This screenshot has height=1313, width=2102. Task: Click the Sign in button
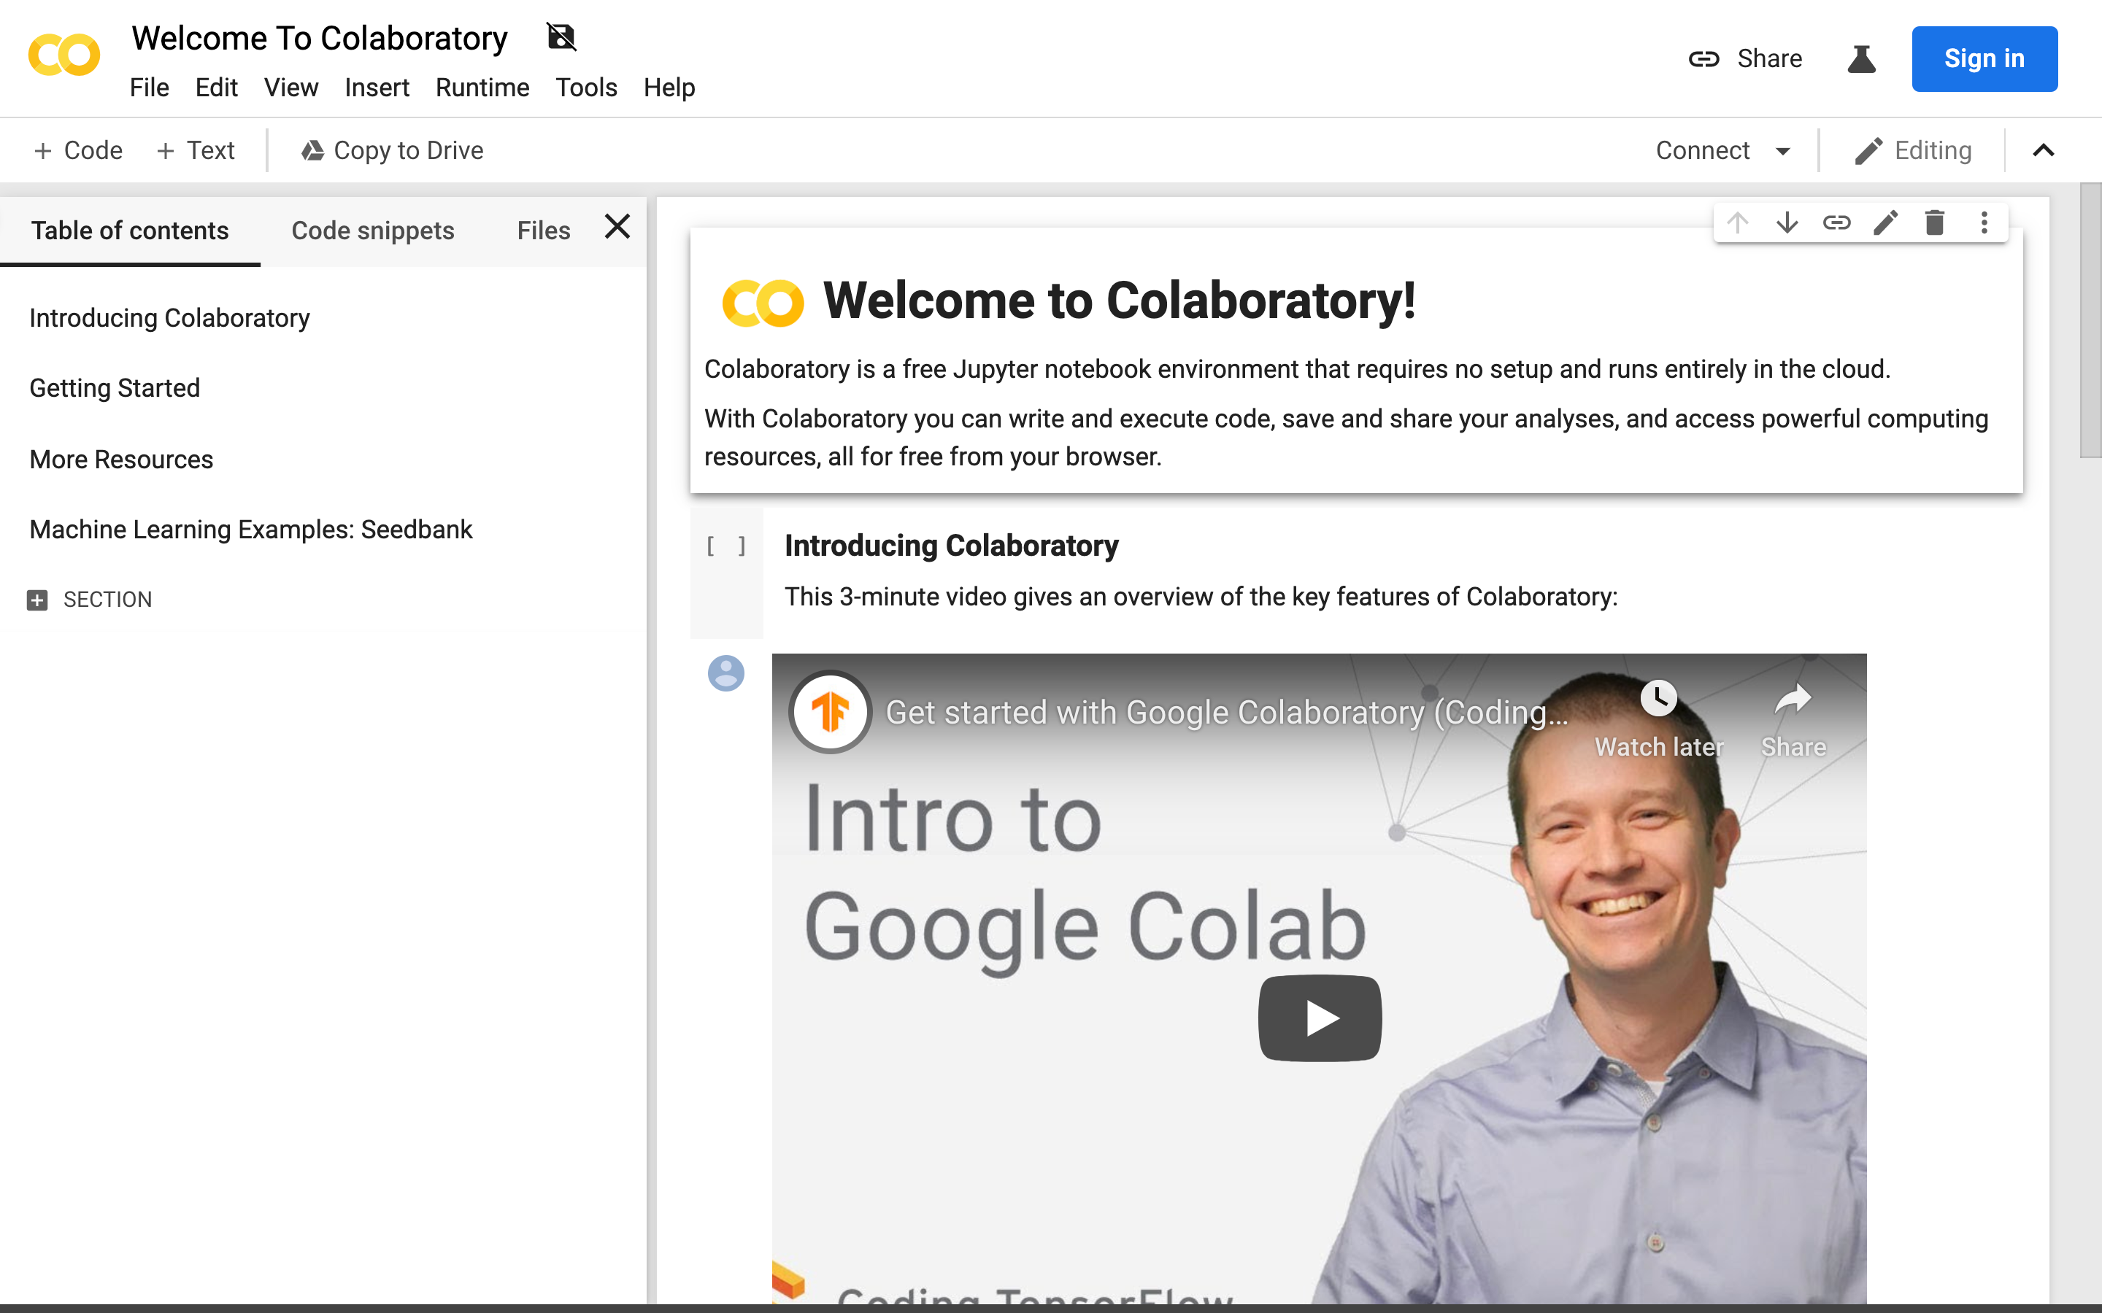click(x=1984, y=59)
